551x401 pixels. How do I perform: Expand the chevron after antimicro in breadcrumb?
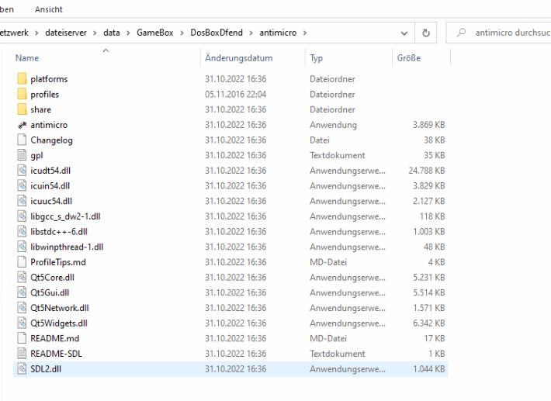click(x=306, y=33)
